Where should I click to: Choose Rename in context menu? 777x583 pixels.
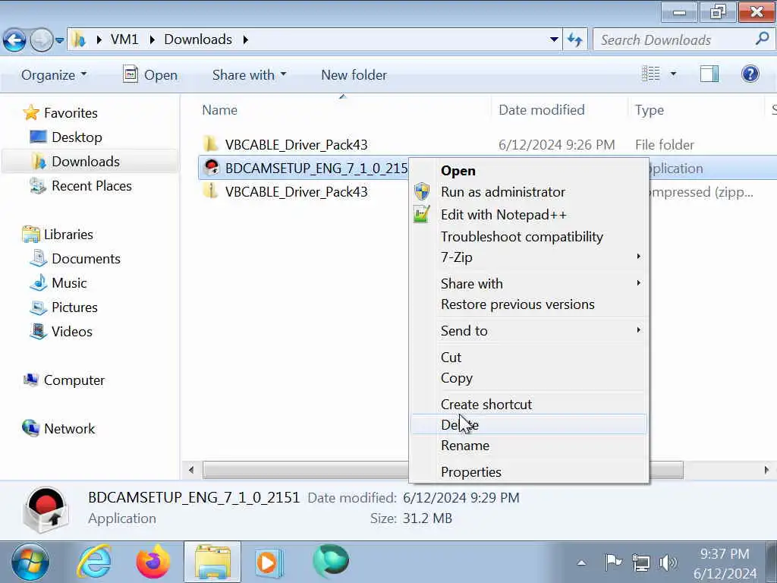pos(529,446)
